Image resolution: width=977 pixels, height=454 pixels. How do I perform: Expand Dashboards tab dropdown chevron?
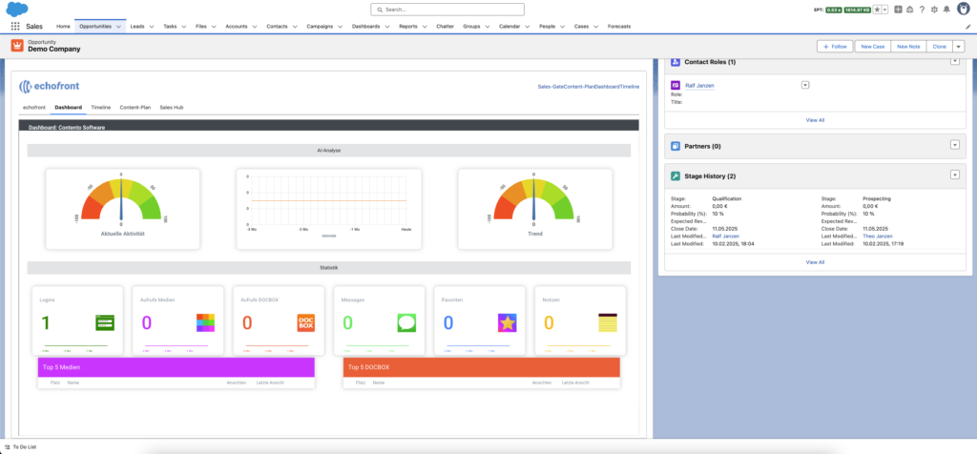pos(387,27)
